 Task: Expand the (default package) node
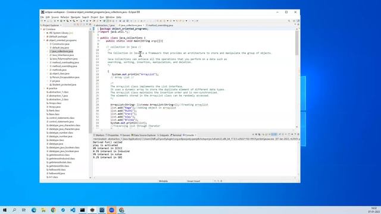(45, 36)
